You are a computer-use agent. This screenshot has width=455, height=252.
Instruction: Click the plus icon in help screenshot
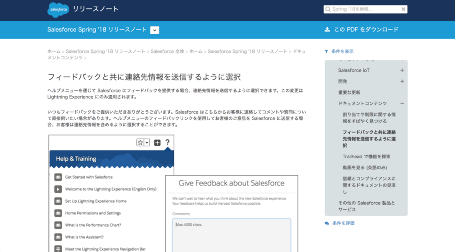(x=157, y=142)
